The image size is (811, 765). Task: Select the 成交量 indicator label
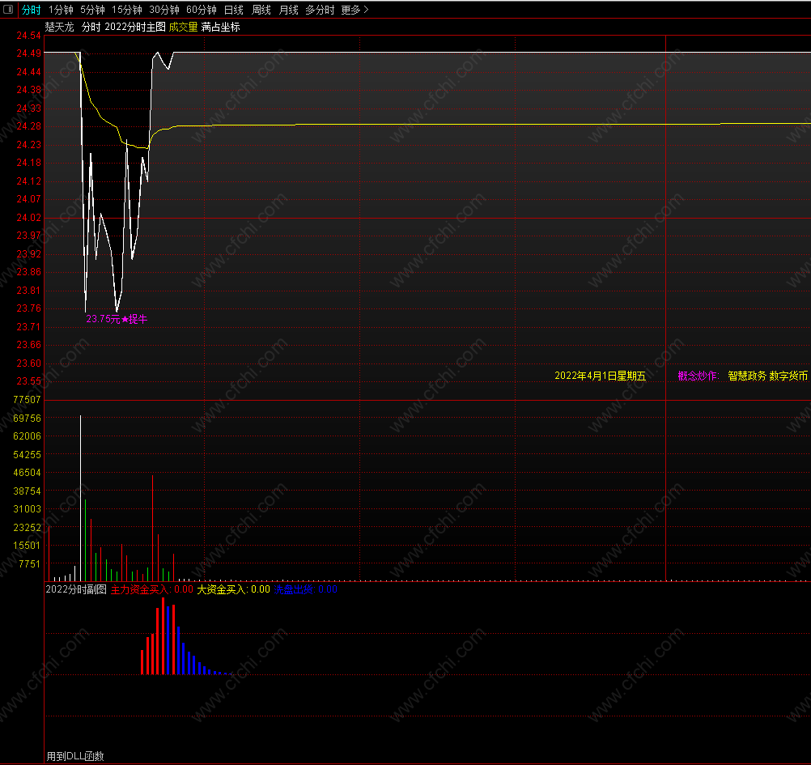(x=183, y=27)
